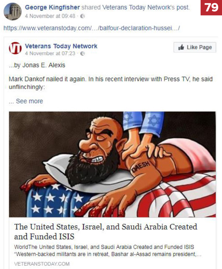
Task: Open the Veterans Today Network page name
Action: pos(61,46)
